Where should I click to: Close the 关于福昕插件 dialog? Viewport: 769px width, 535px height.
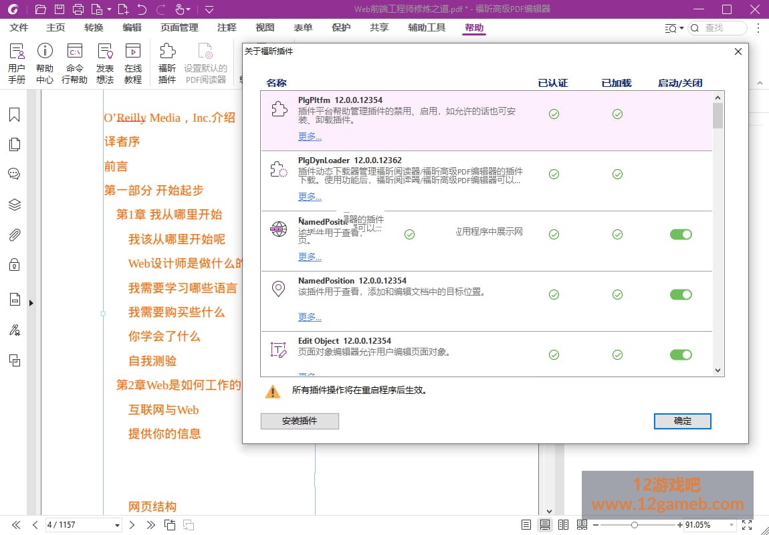click(738, 51)
